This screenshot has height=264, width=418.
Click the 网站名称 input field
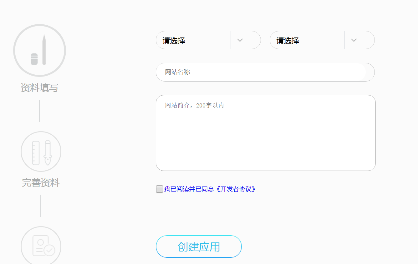click(265, 72)
